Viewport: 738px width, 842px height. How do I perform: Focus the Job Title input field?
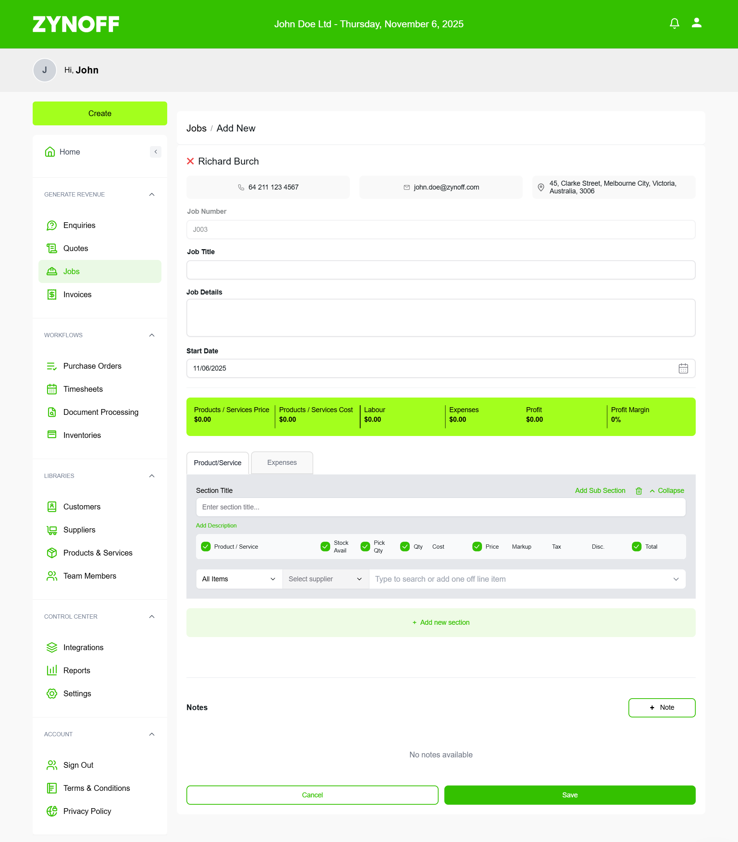(440, 270)
